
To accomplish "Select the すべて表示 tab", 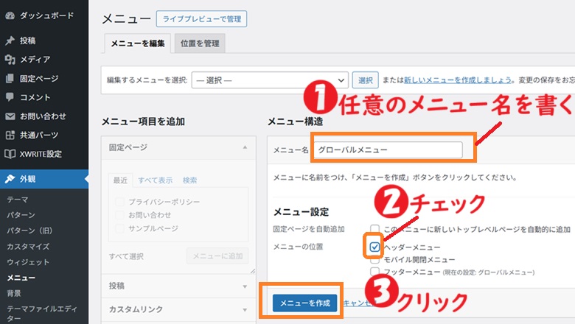I will point(155,180).
